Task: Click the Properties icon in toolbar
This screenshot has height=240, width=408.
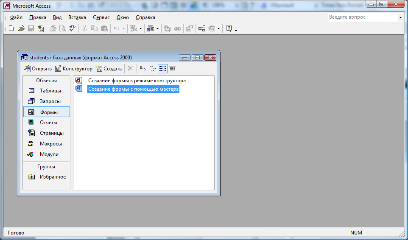Action: [190, 28]
